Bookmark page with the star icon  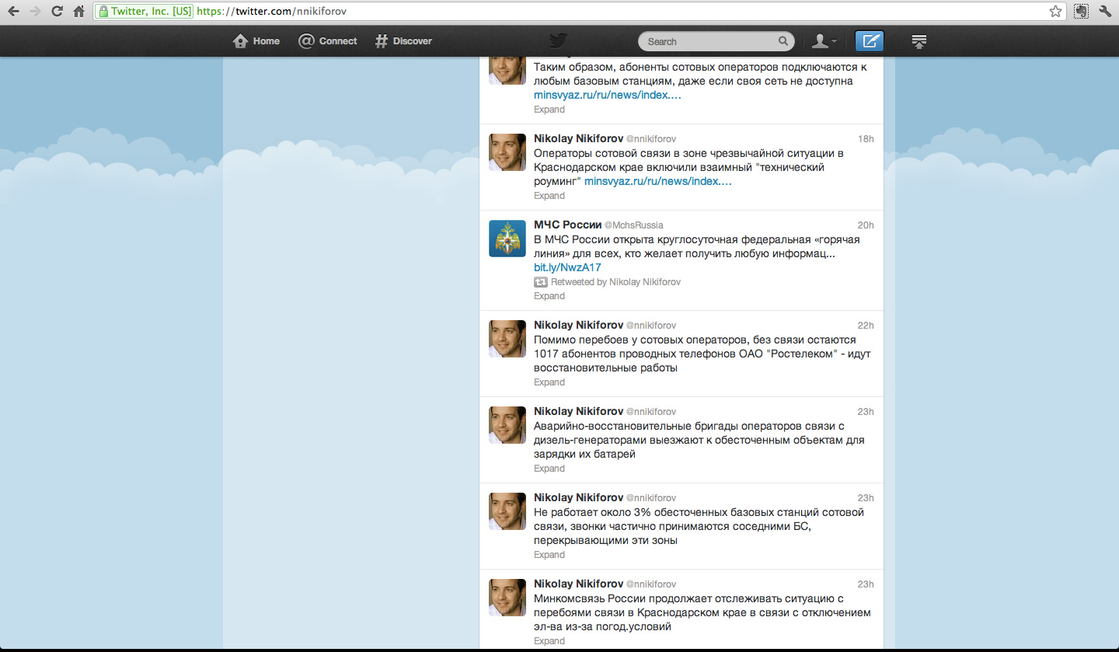[1055, 12]
